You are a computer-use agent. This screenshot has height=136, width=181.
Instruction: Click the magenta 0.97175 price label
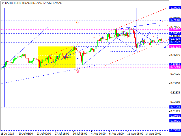[x=175, y=47]
